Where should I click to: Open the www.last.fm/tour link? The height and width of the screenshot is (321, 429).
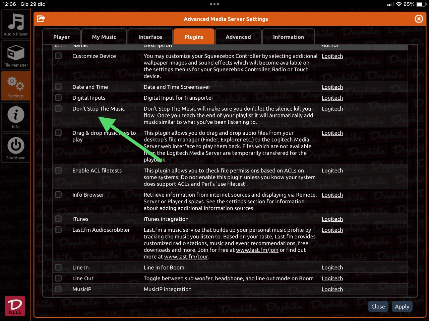(186, 257)
